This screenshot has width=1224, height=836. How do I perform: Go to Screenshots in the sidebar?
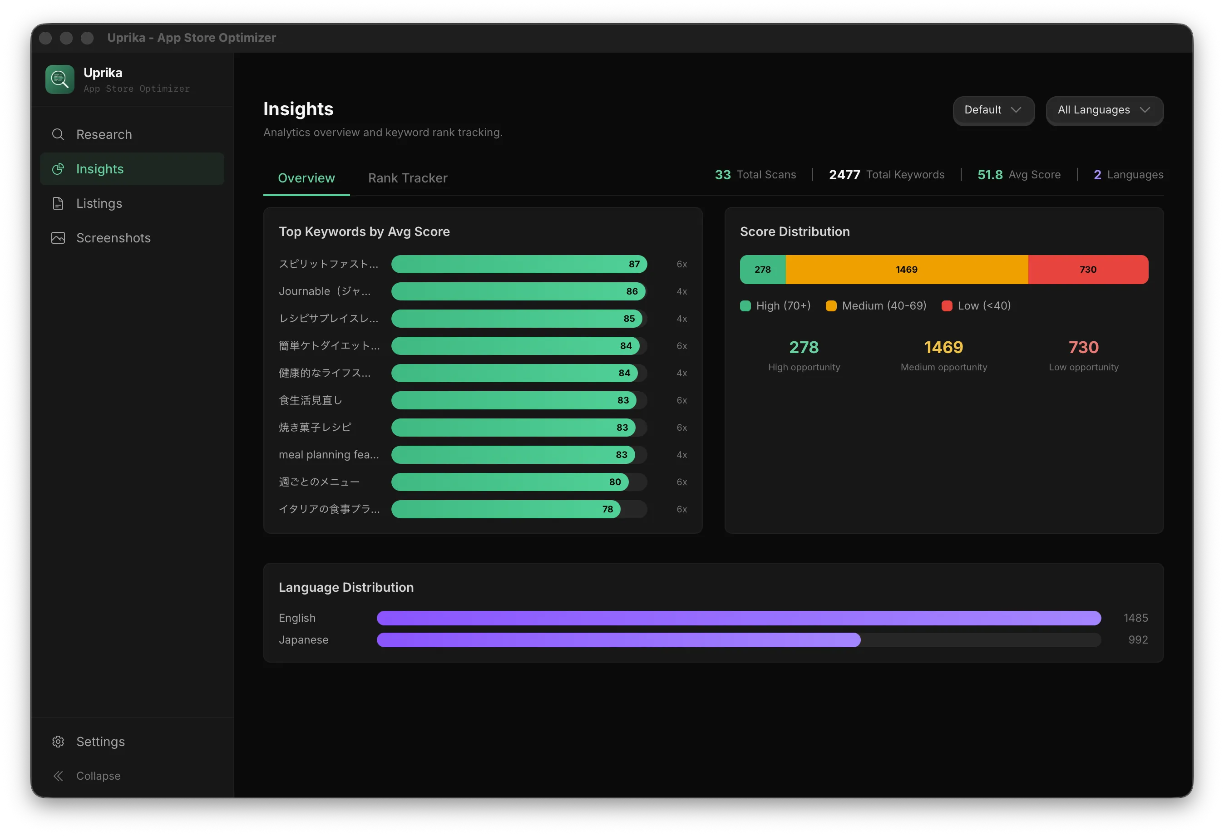coord(113,238)
